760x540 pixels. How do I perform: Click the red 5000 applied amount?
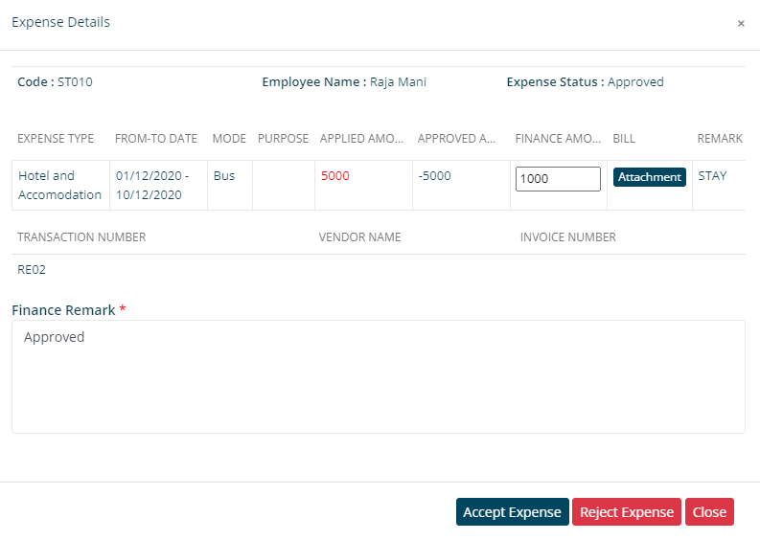[x=334, y=176]
